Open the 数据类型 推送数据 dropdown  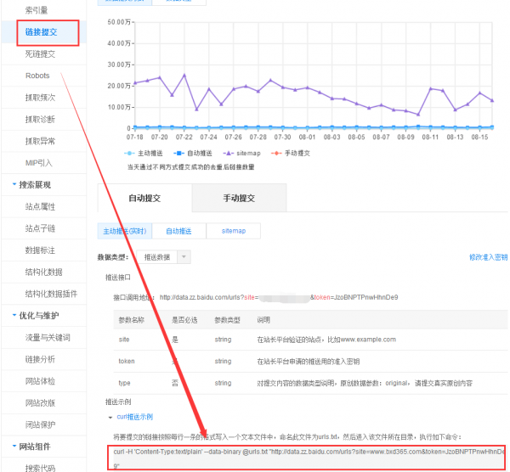[x=163, y=257]
